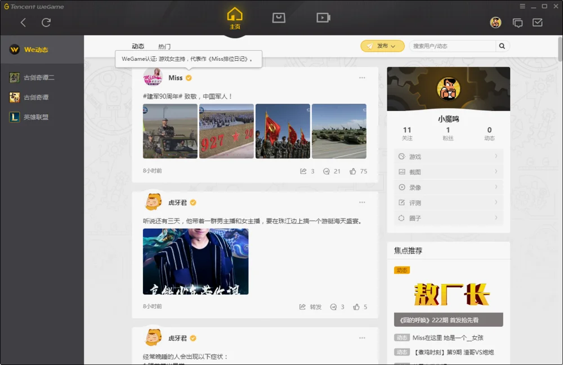The image size is (563, 365).
Task: Open comments on 虎牙君 post (3)
Action: pyautogui.click(x=337, y=307)
